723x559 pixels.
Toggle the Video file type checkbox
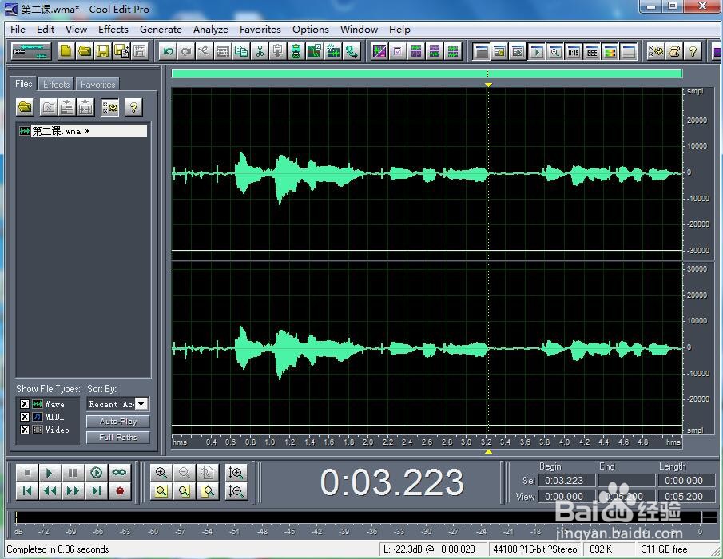click(x=25, y=430)
